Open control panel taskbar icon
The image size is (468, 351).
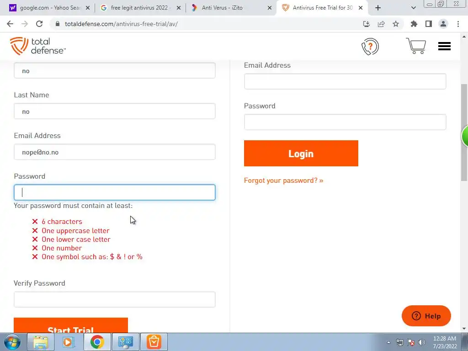click(x=125, y=342)
